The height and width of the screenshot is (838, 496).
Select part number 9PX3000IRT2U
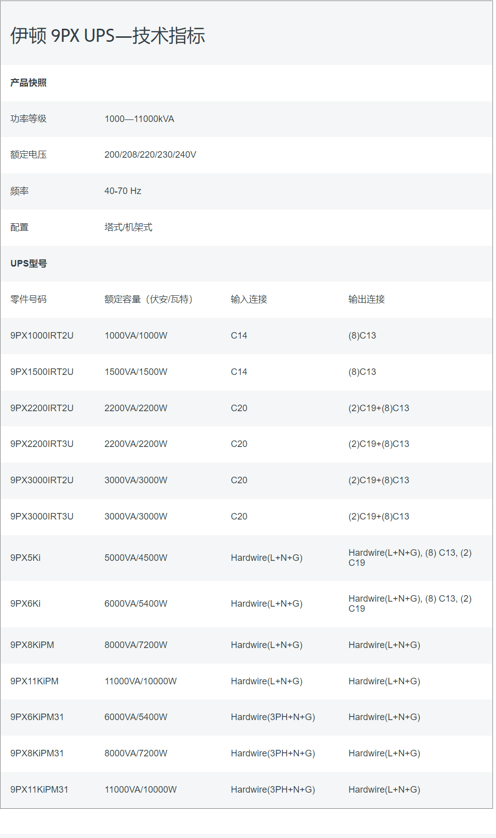point(42,480)
